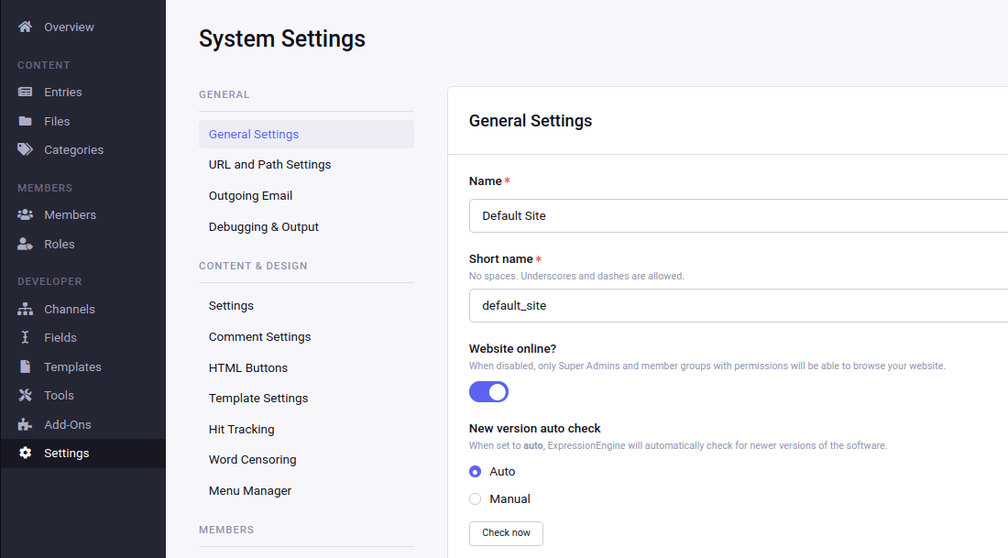
Task: Click the Check now button
Action: (506, 533)
